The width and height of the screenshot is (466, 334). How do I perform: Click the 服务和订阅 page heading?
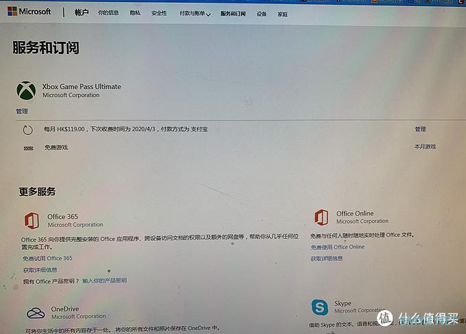point(46,48)
